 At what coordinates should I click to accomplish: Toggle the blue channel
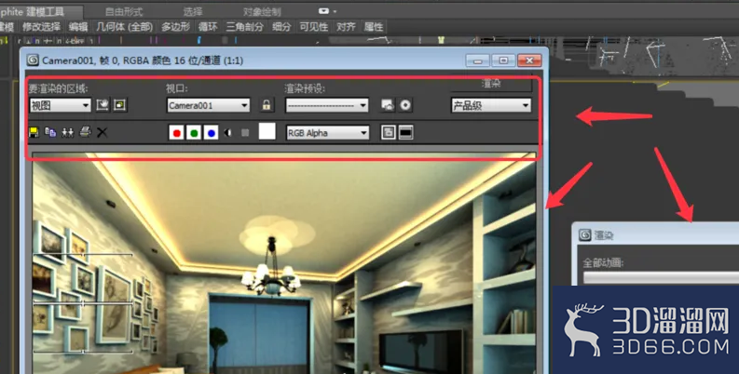[x=212, y=133]
